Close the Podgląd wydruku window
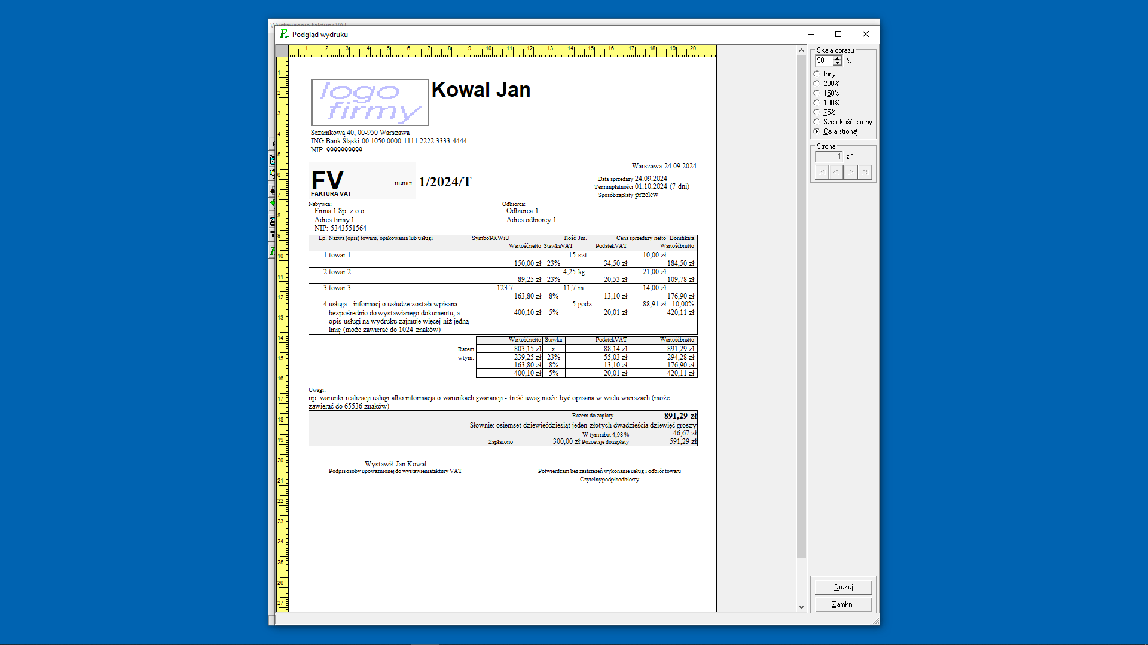Viewport: 1148px width, 645px height. 865,35
